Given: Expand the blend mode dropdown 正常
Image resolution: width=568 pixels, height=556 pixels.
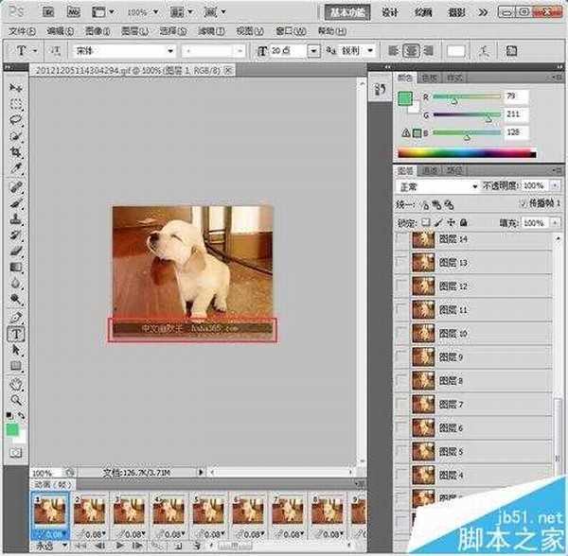Looking at the screenshot, I should pos(436,186).
